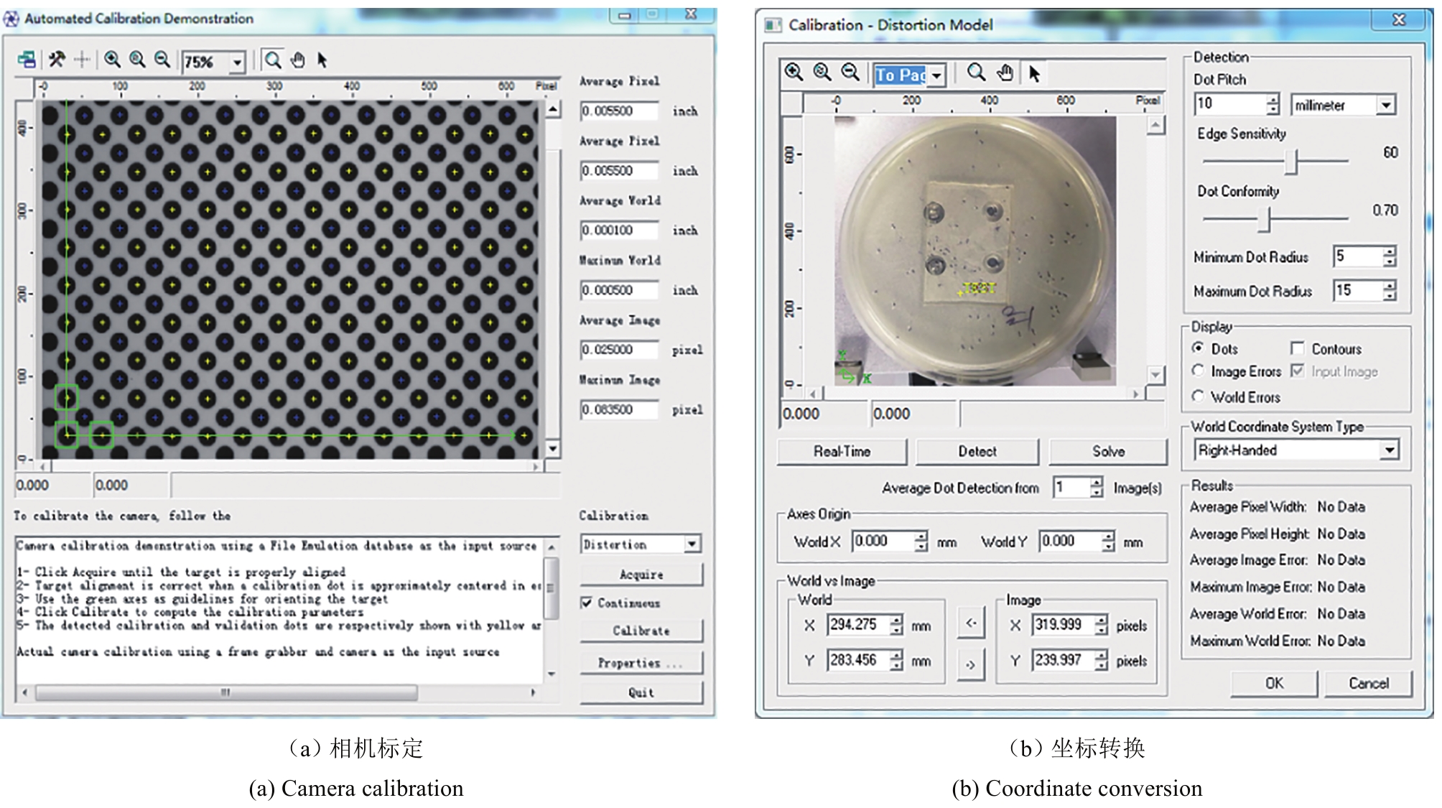Click the hammer tools icon in left toolbar
This screenshot has width=1442, height=808.
click(57, 60)
